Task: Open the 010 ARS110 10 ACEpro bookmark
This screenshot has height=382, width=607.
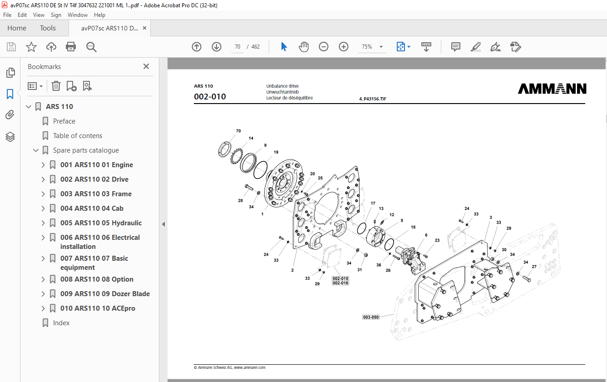Action: coord(98,308)
